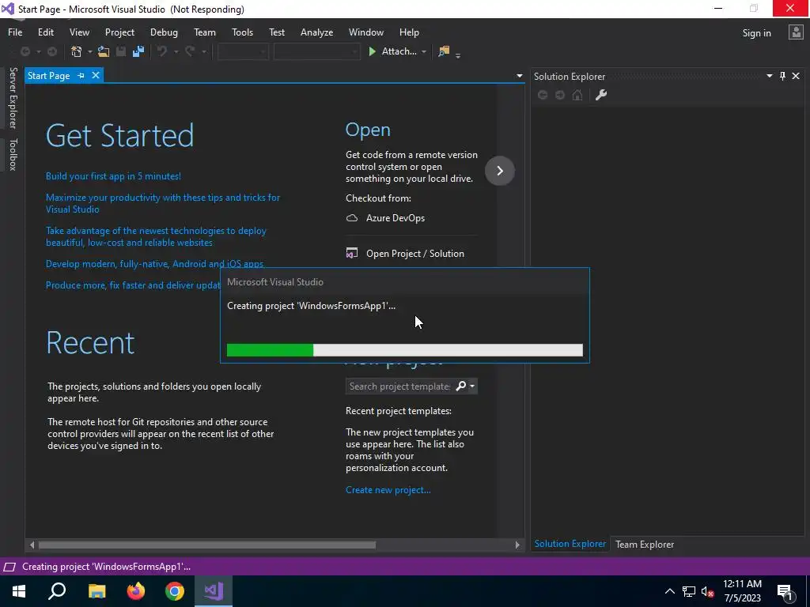Open the Analyze menu
The image size is (810, 607).
pos(316,32)
